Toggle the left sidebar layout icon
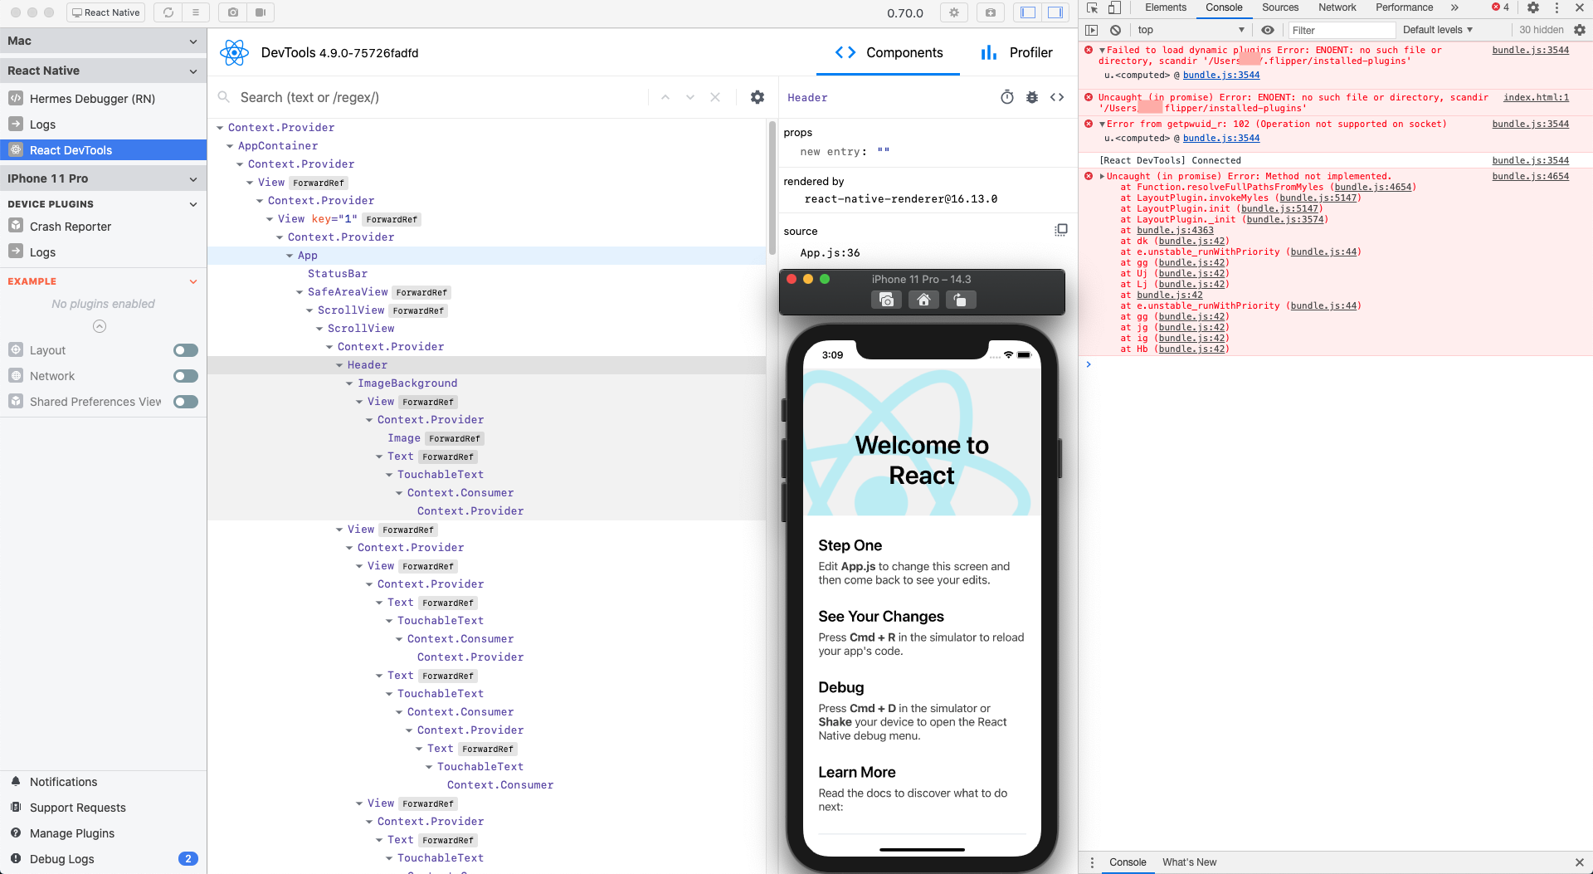The image size is (1593, 874). 1028,12
